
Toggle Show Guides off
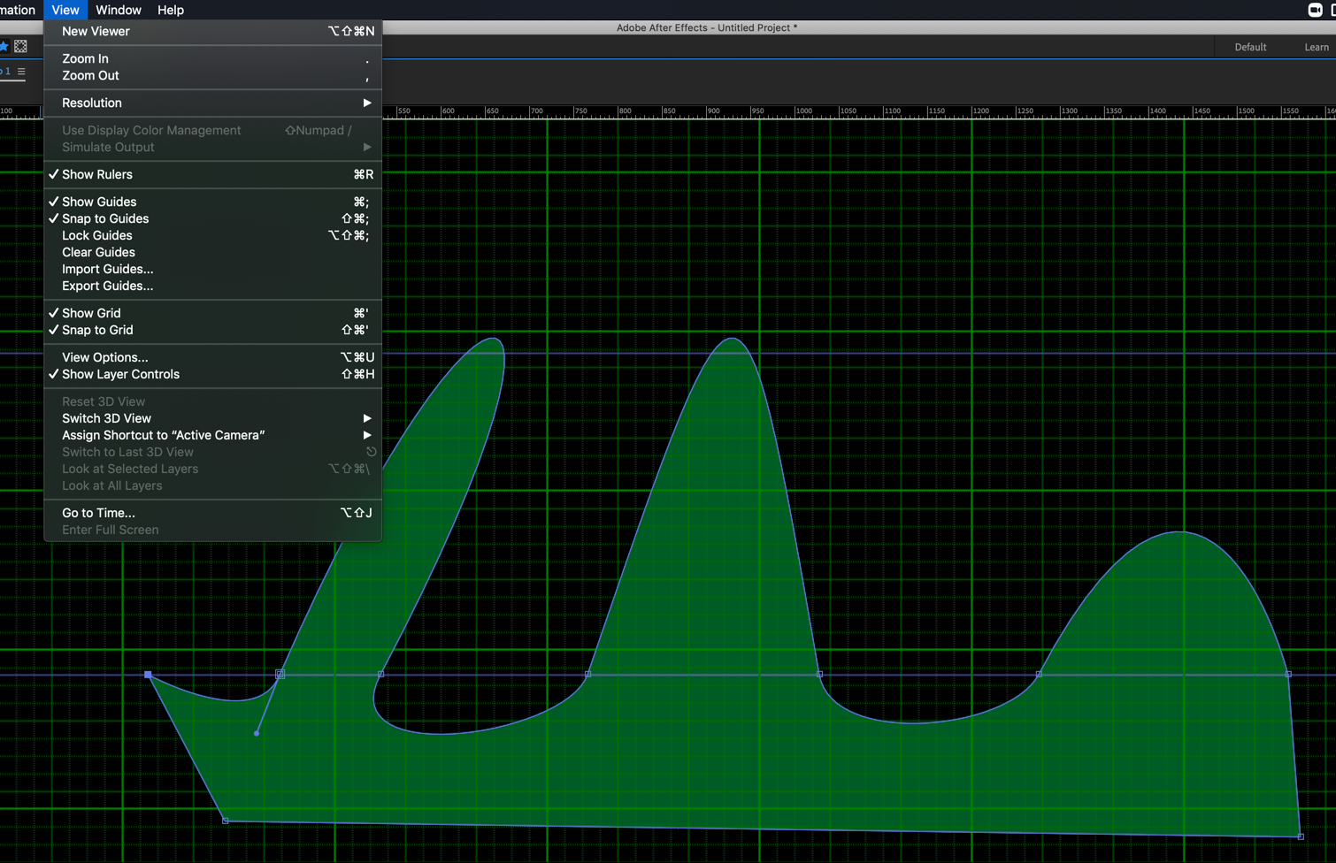(99, 202)
